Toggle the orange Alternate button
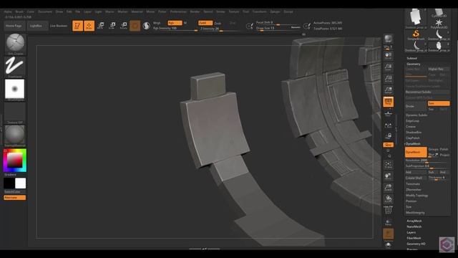Image resolution: width=458 pixels, height=258 pixels. point(14,198)
